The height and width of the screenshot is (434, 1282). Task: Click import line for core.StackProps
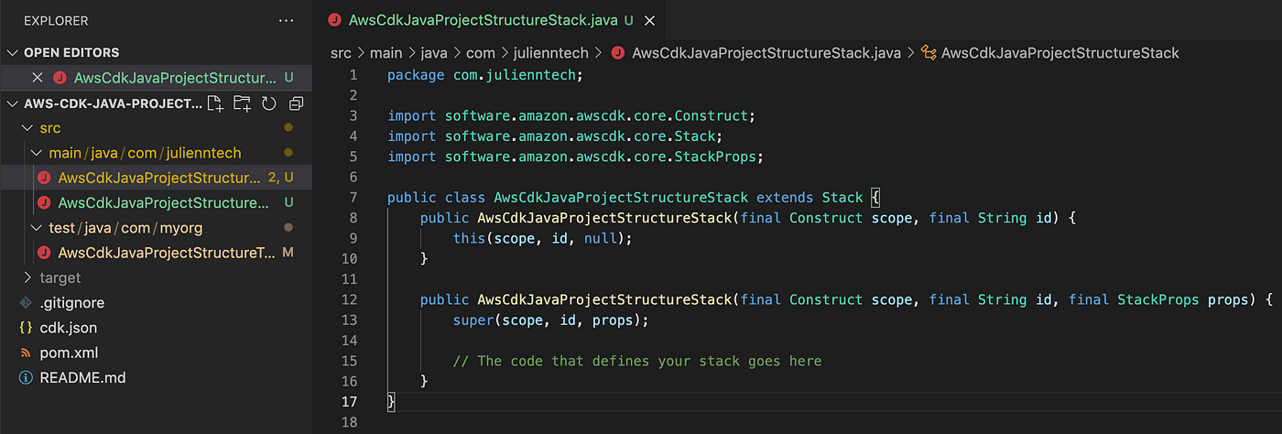(575, 157)
